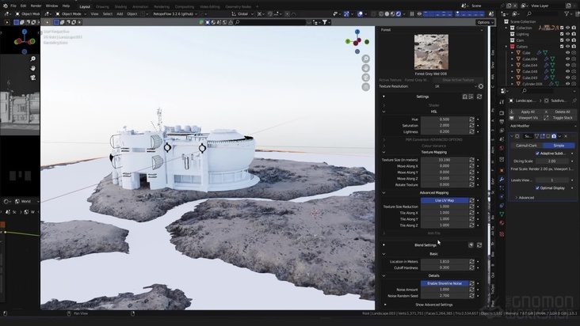The image size is (580, 326).
Task: Hide Cube.004 in the viewport via eye icon
Action: tap(567, 59)
